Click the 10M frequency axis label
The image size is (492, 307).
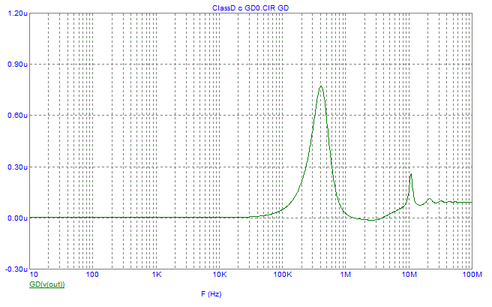point(409,275)
